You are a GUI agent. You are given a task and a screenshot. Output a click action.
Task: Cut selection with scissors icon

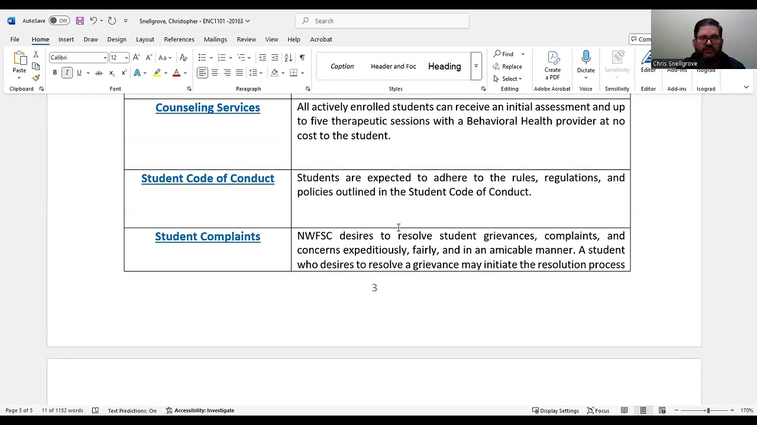[36, 54]
